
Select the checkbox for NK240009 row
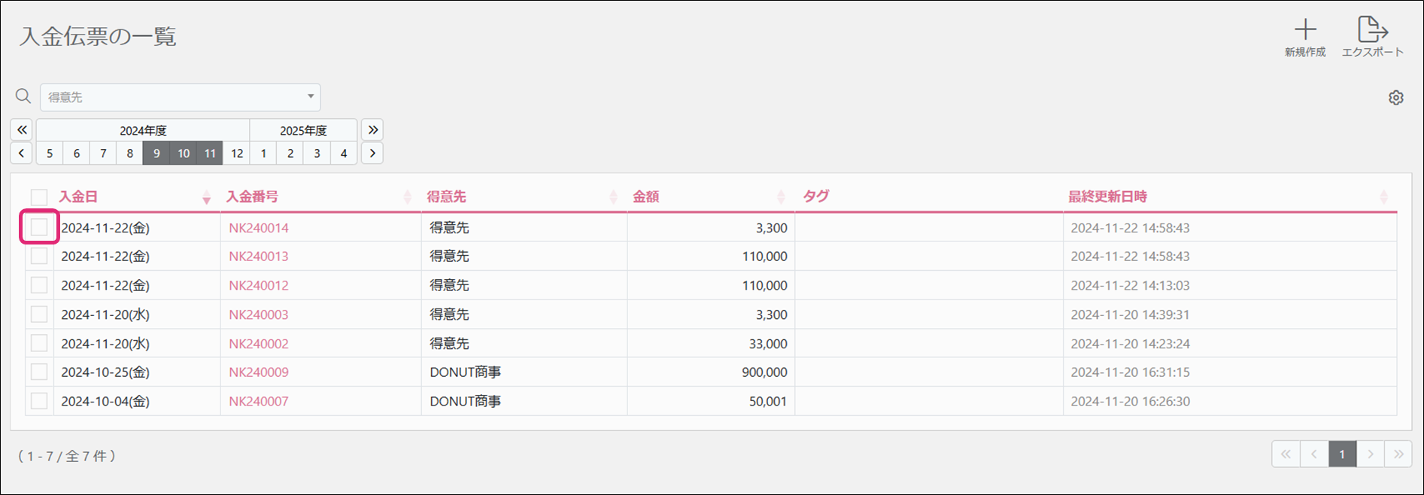click(x=39, y=372)
